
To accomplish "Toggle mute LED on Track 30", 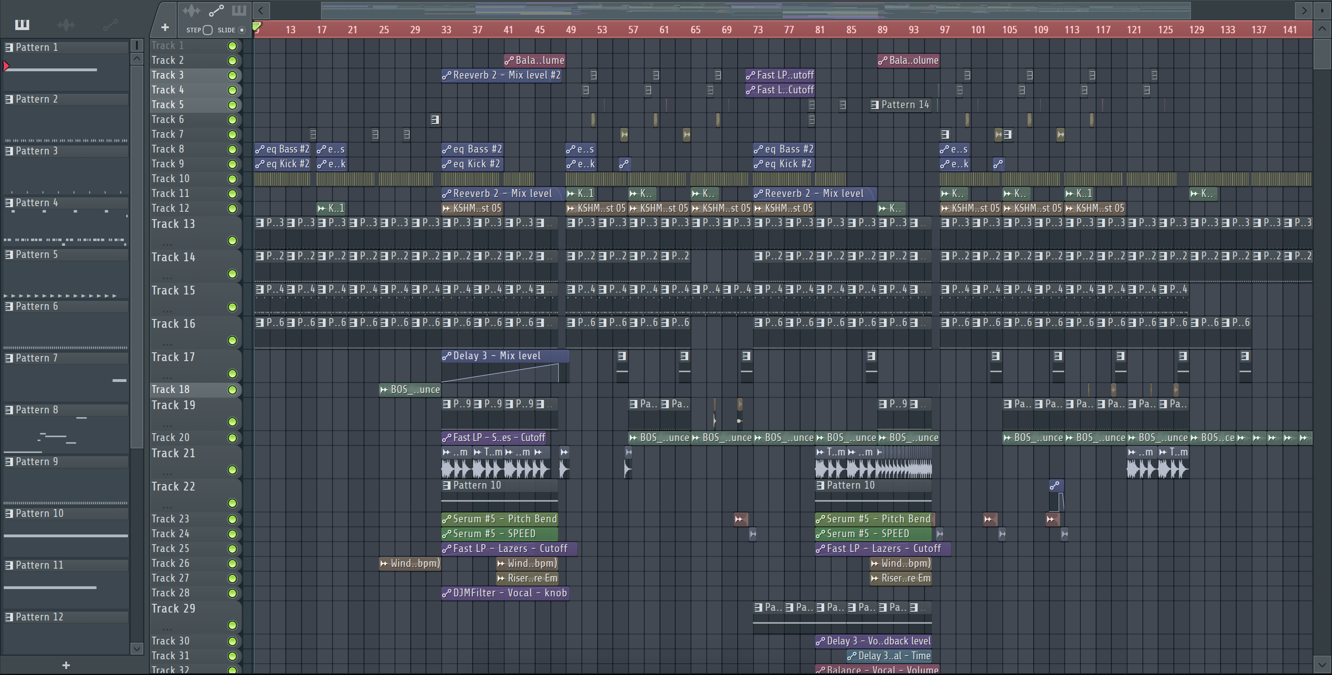I will 233,641.
